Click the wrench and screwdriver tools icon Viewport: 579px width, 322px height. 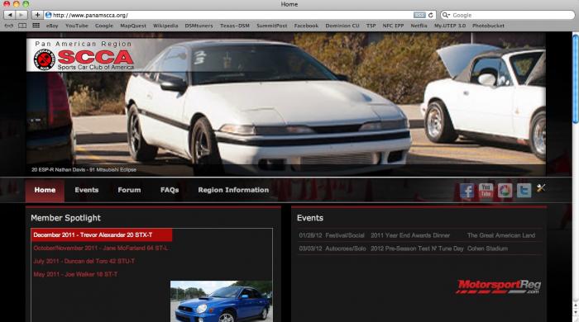click(541, 188)
